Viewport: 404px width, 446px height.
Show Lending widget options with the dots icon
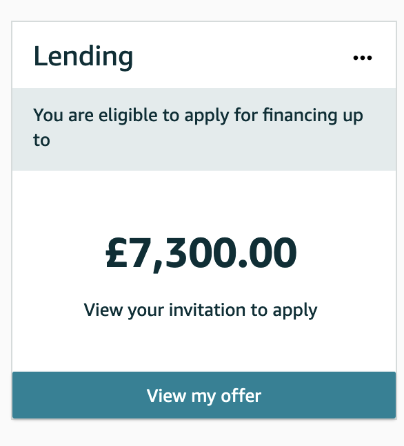tap(363, 58)
